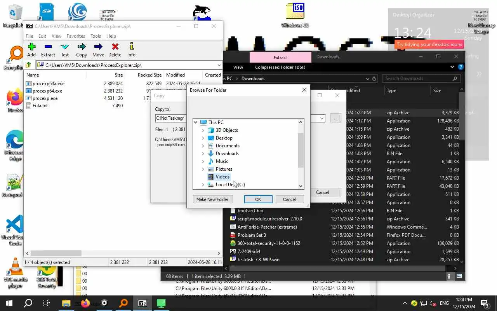
Task: Select procexp64a.exe in 7-Zip list
Action: pos(49,83)
